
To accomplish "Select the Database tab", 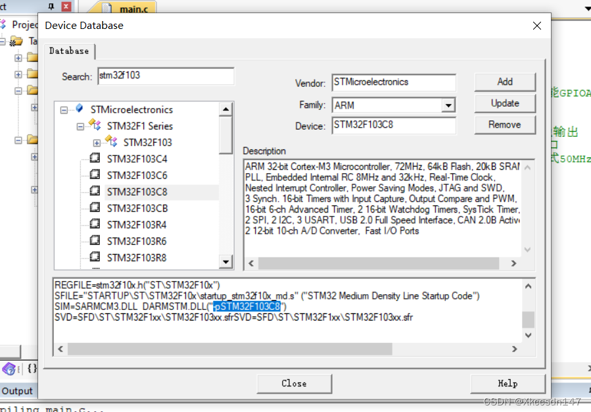I will pyautogui.click(x=69, y=51).
